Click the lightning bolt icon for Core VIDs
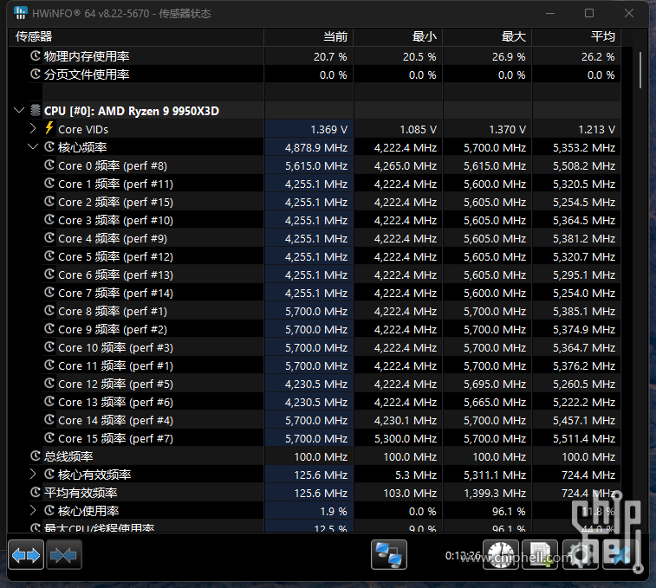Viewport: 656px width, 588px height. pyautogui.click(x=49, y=128)
